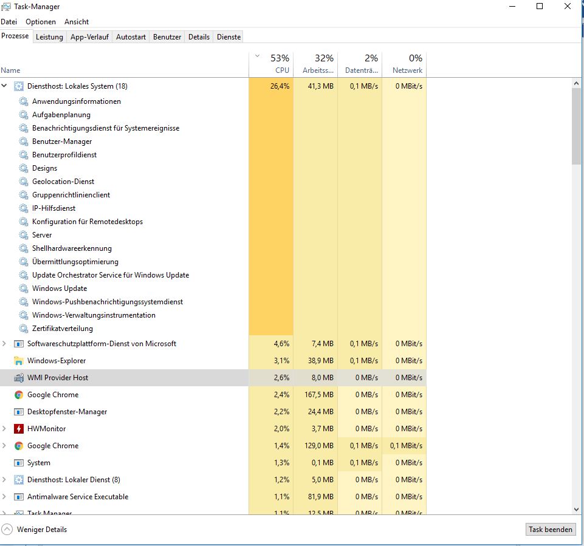This screenshot has height=546, width=584.
Task: Switch to the Autostart tab
Action: click(131, 37)
